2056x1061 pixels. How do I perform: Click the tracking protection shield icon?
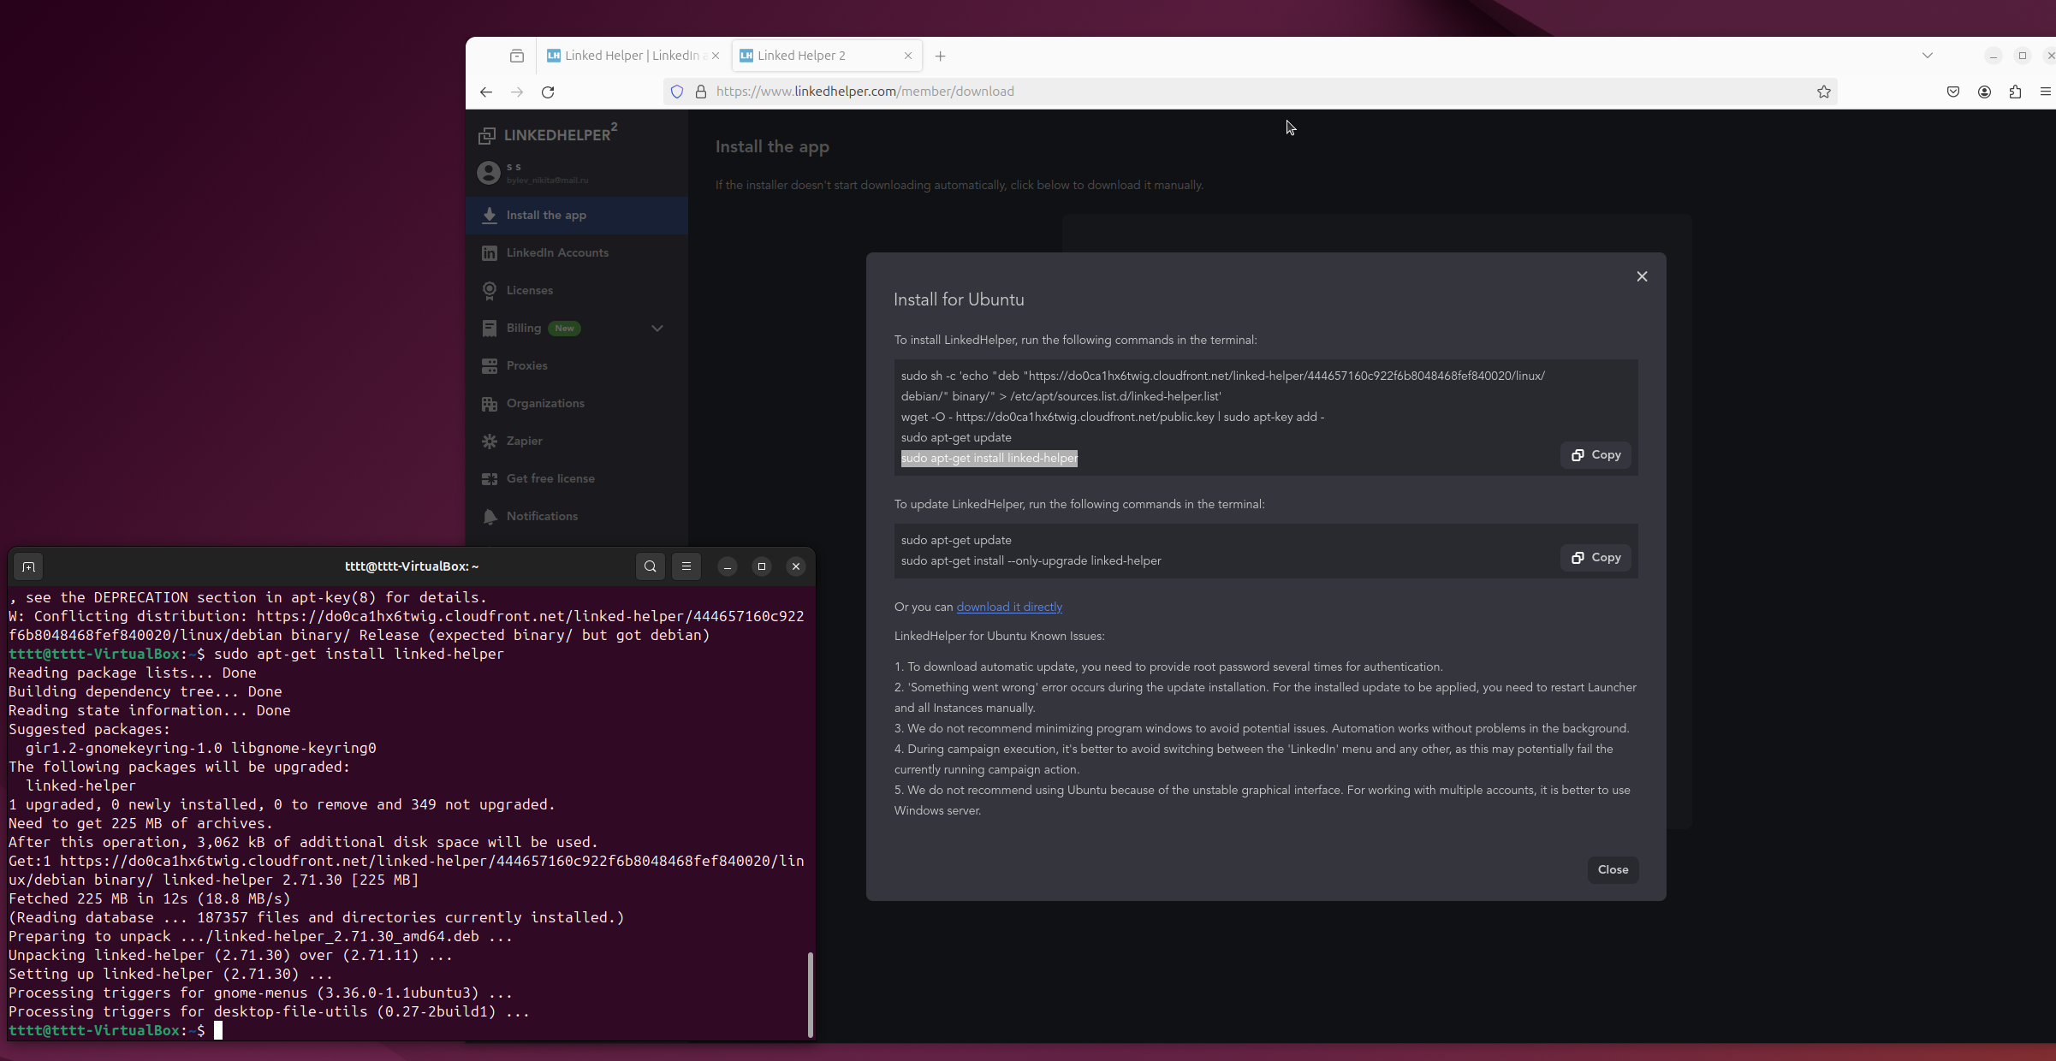(677, 92)
